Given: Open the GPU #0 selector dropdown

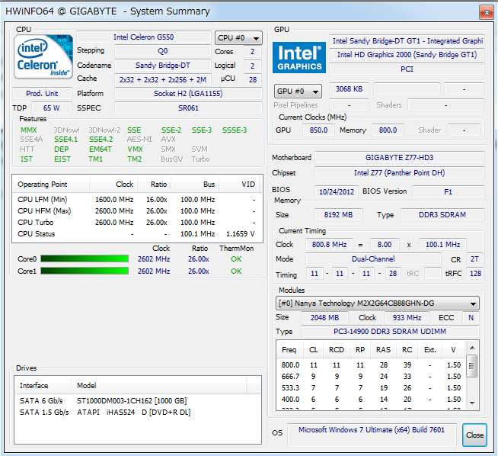Looking at the screenshot, I should tap(297, 91).
